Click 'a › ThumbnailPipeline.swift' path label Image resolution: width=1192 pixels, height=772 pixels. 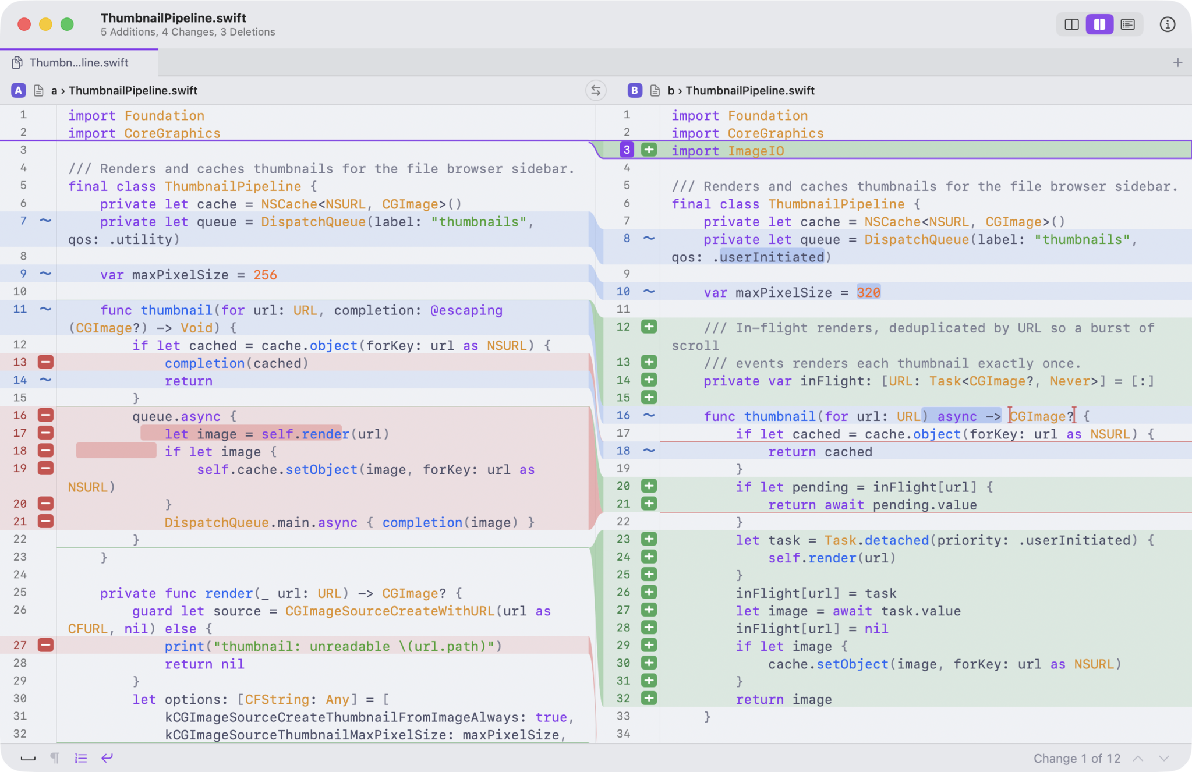point(124,91)
